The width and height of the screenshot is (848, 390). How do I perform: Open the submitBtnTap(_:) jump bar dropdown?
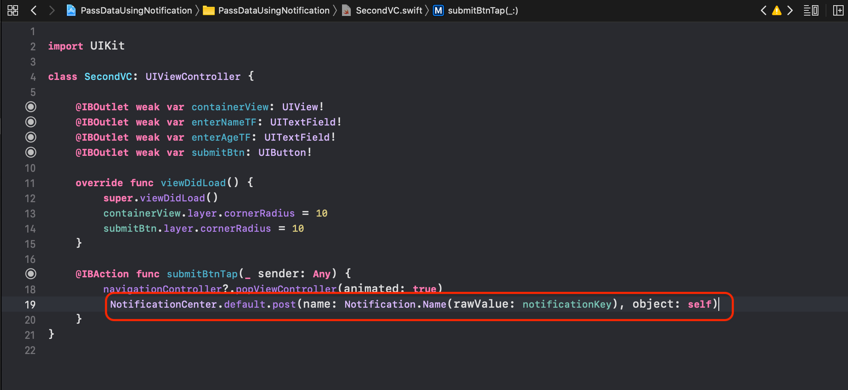point(482,10)
